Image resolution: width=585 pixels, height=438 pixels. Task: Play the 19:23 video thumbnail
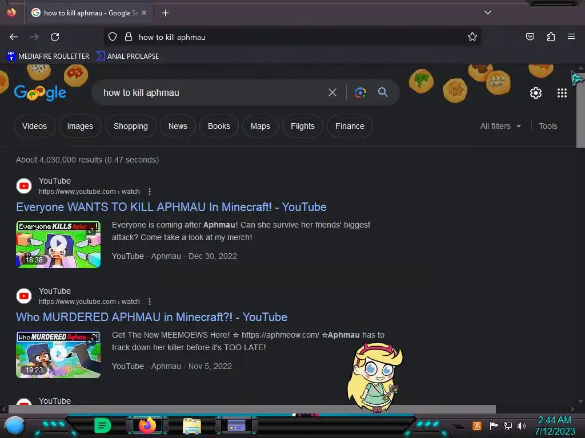(x=58, y=354)
